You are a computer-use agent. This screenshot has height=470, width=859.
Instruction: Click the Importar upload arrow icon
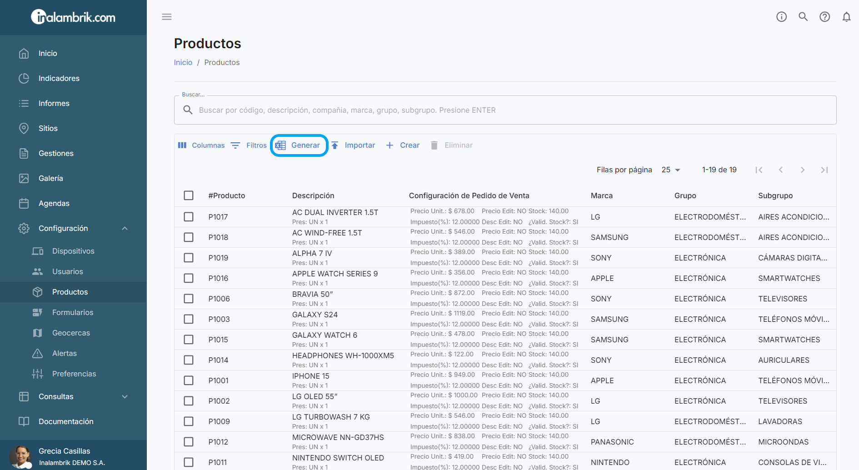pos(335,145)
